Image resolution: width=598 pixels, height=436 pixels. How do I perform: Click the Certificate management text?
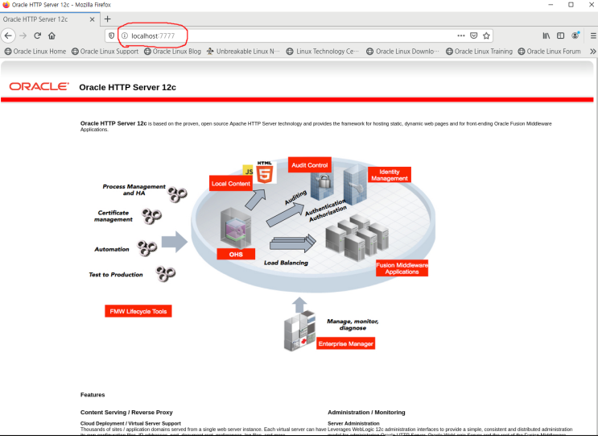pos(113,216)
